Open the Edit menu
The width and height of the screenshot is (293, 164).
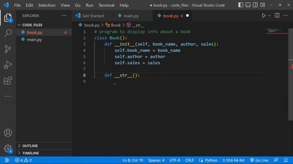coord(29,5)
